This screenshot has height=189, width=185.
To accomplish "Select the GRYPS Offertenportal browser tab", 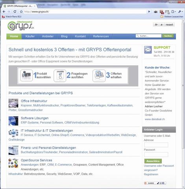I will pos(19,6).
